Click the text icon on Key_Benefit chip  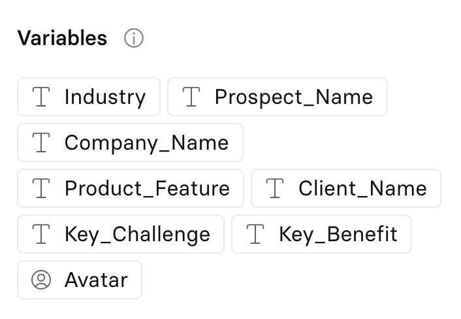point(255,234)
